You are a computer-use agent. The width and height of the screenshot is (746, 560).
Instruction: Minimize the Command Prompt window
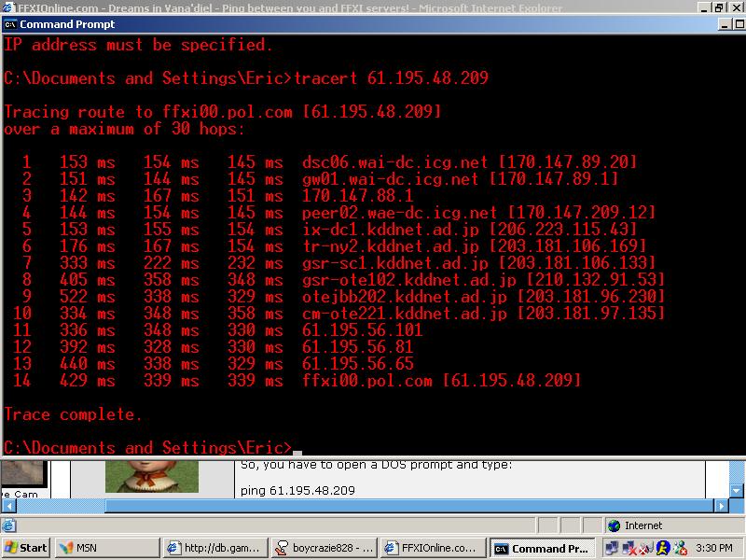(725, 24)
